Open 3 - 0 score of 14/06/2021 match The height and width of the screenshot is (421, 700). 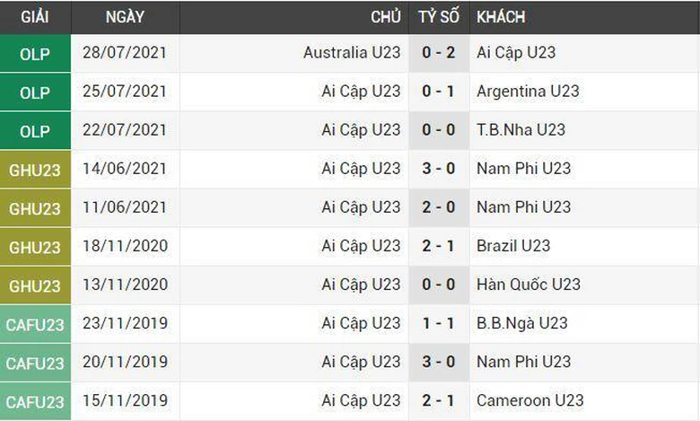tap(439, 168)
